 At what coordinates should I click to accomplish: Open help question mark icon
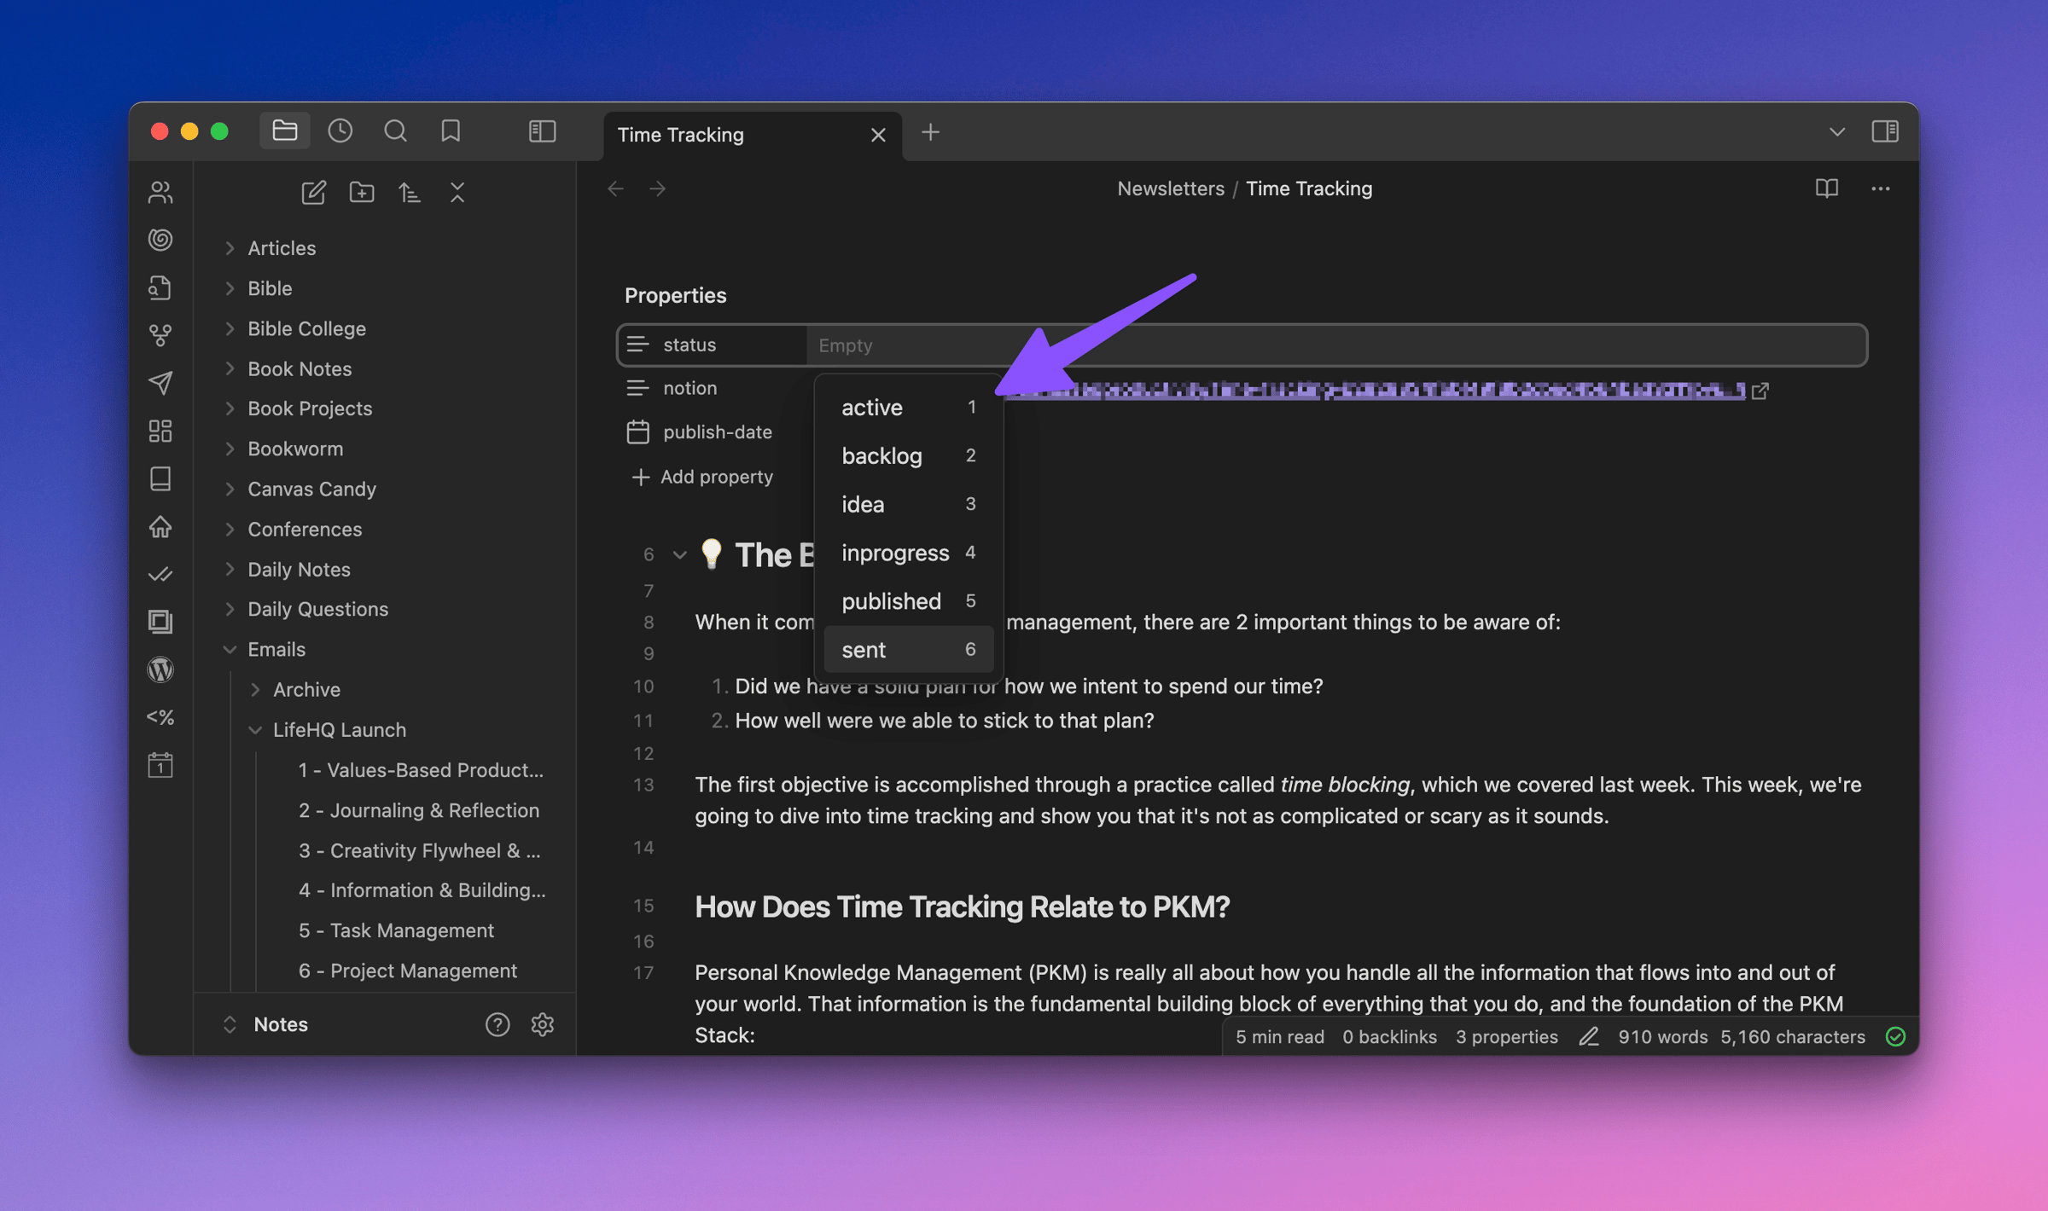coord(497,1024)
